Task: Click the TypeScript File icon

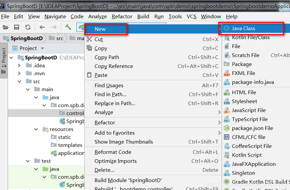Action: 227,119
